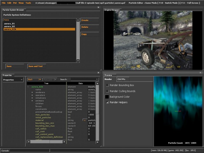Open the Pet menu
This screenshot has width=204, height=153.
pyautogui.click(x=15, y=3)
